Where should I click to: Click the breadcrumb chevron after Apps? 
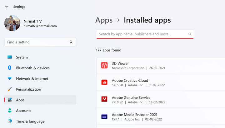pyautogui.click(x=118, y=20)
